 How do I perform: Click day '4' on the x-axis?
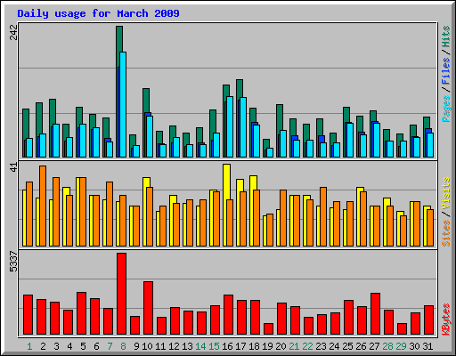69,346
